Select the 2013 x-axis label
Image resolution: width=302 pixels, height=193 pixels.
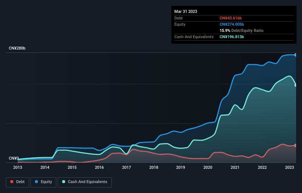(18, 167)
